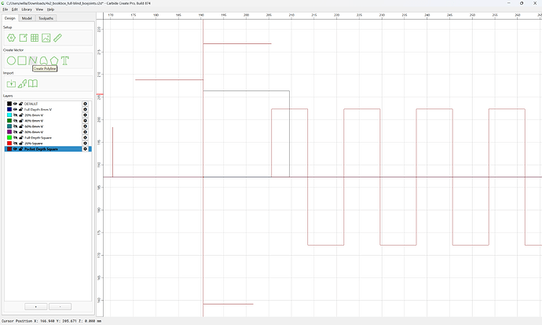Select the Create Text tool
This screenshot has height=325, width=542.
point(65,60)
